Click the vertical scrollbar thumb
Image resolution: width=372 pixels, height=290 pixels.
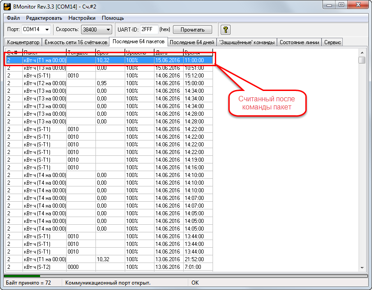362,60
